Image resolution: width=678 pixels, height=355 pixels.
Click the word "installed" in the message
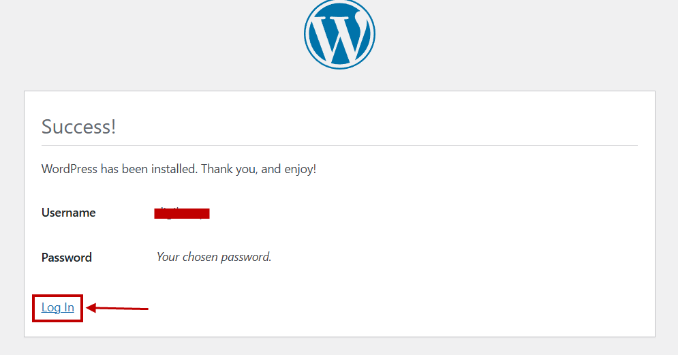(174, 168)
